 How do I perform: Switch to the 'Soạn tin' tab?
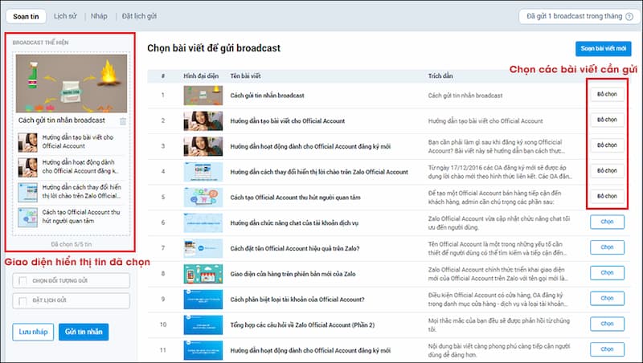pos(26,16)
